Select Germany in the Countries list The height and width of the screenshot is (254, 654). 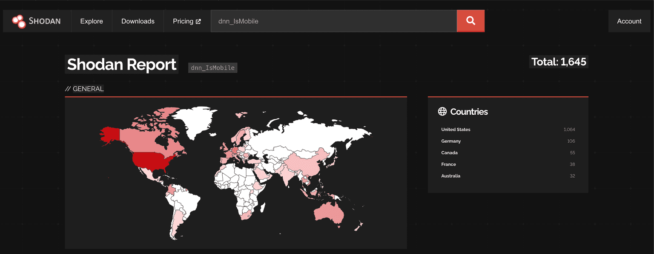tap(451, 141)
